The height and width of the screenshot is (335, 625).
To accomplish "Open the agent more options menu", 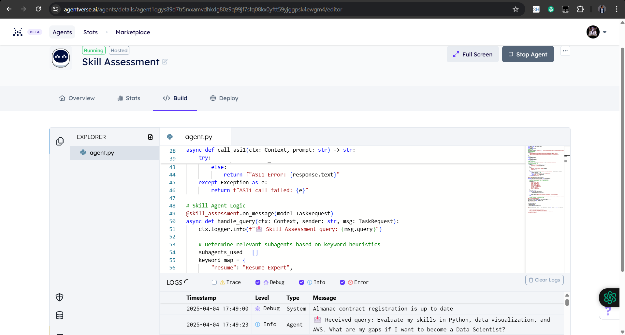I will tap(565, 51).
